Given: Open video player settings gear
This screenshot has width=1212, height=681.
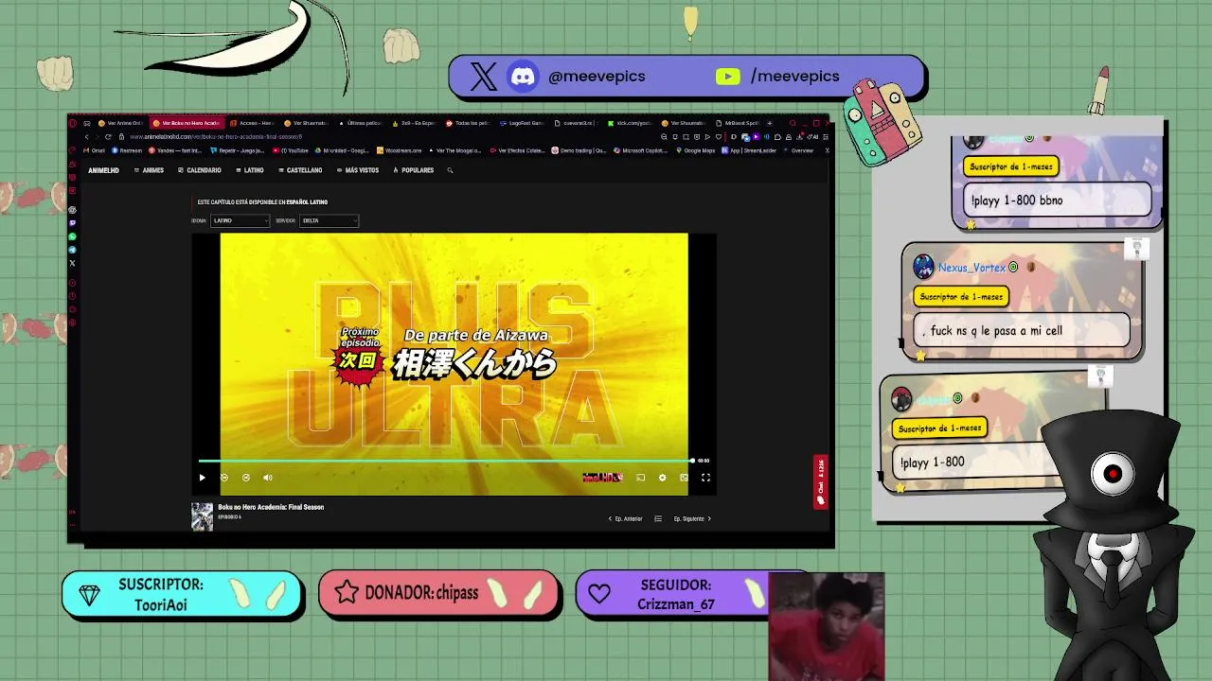Looking at the screenshot, I should pos(663,478).
